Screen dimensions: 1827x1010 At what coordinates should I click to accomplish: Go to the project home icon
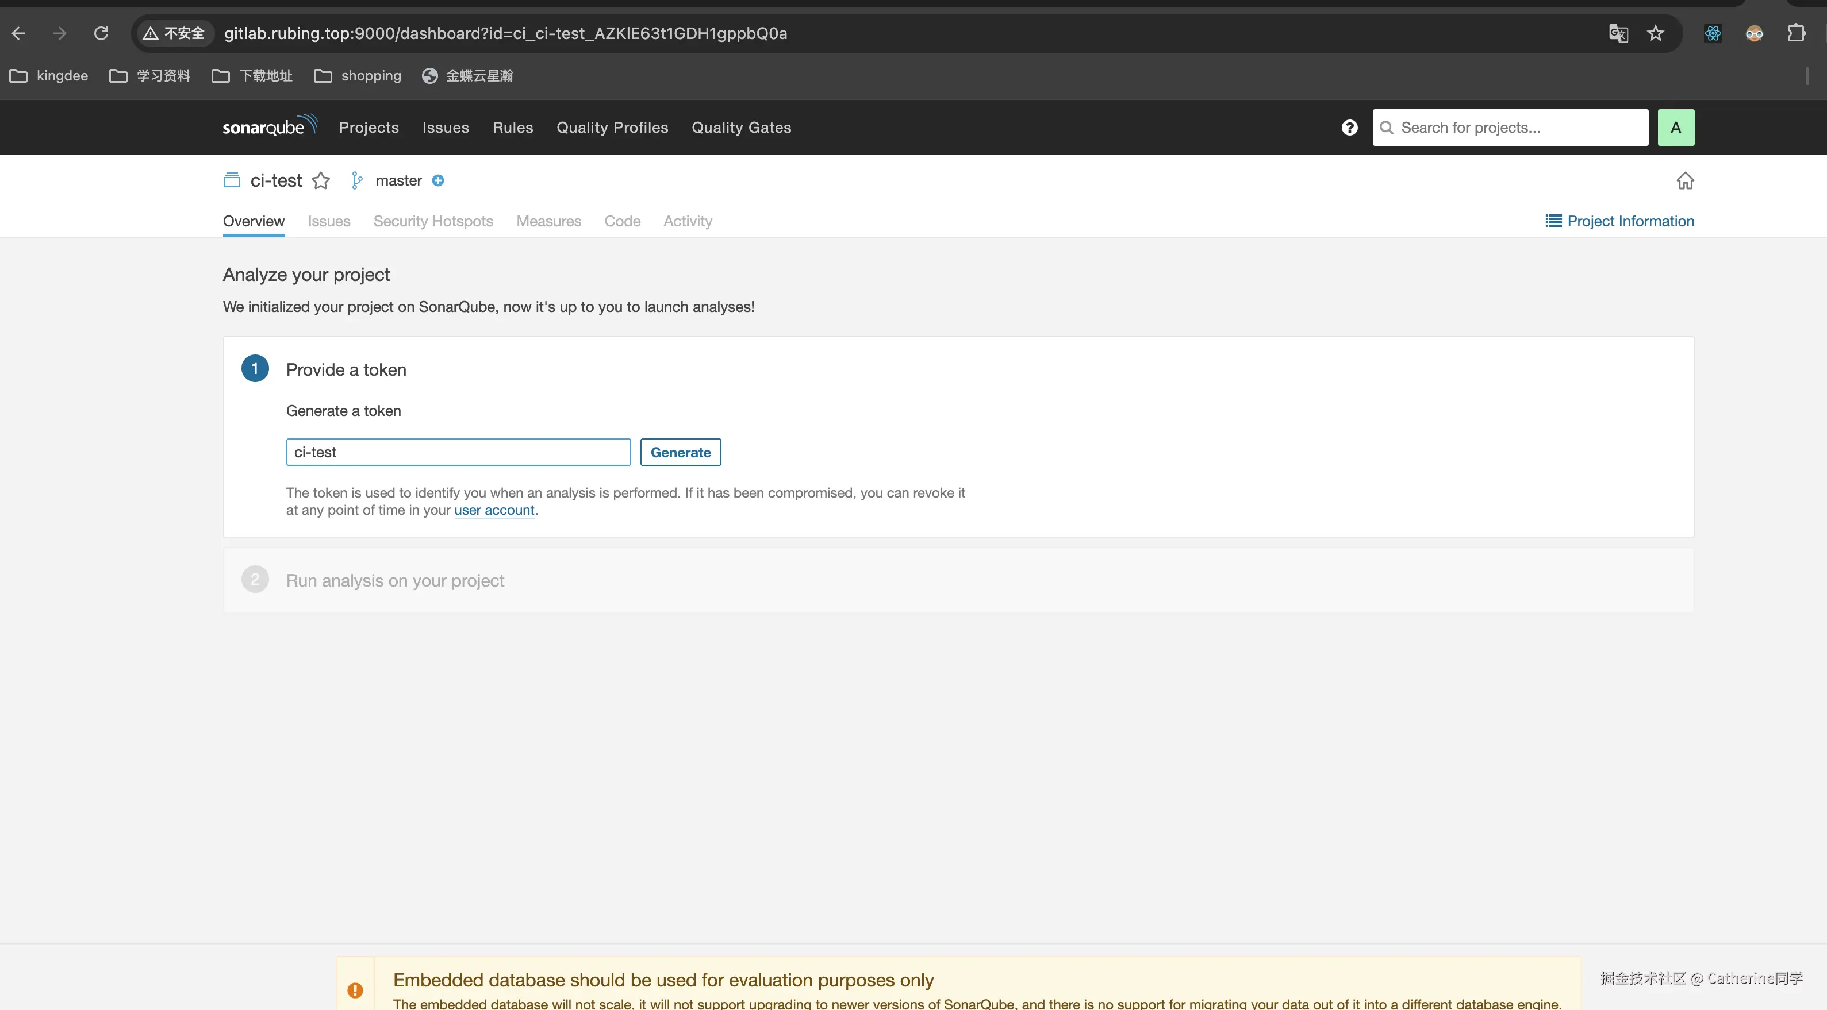1684,181
